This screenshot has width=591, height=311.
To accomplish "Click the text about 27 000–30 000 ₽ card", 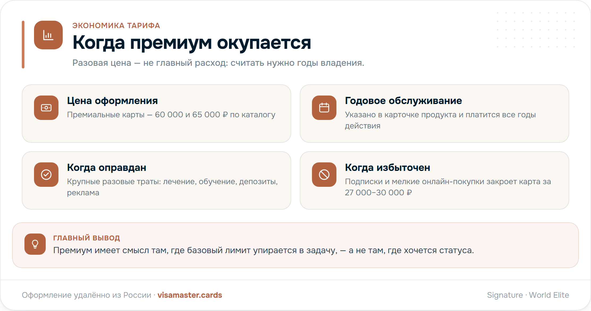I will 448,187.
